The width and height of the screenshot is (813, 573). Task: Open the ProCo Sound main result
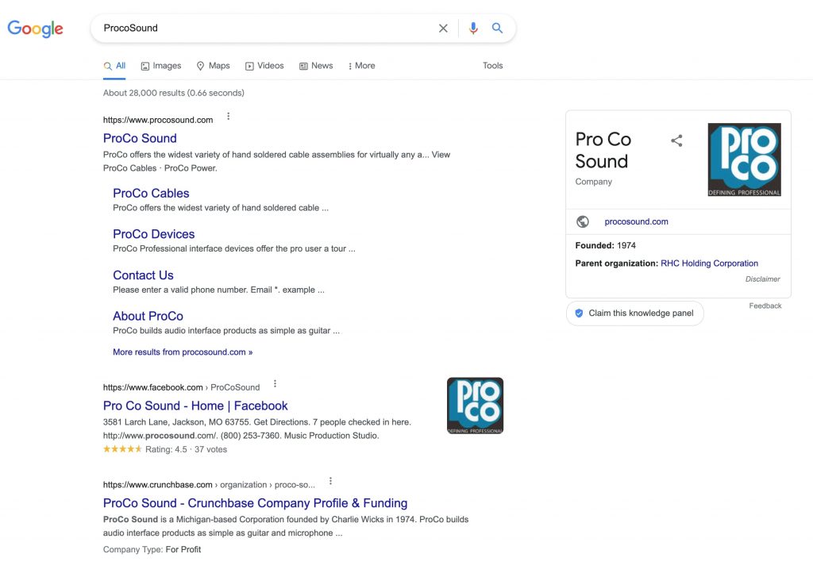[x=140, y=138]
